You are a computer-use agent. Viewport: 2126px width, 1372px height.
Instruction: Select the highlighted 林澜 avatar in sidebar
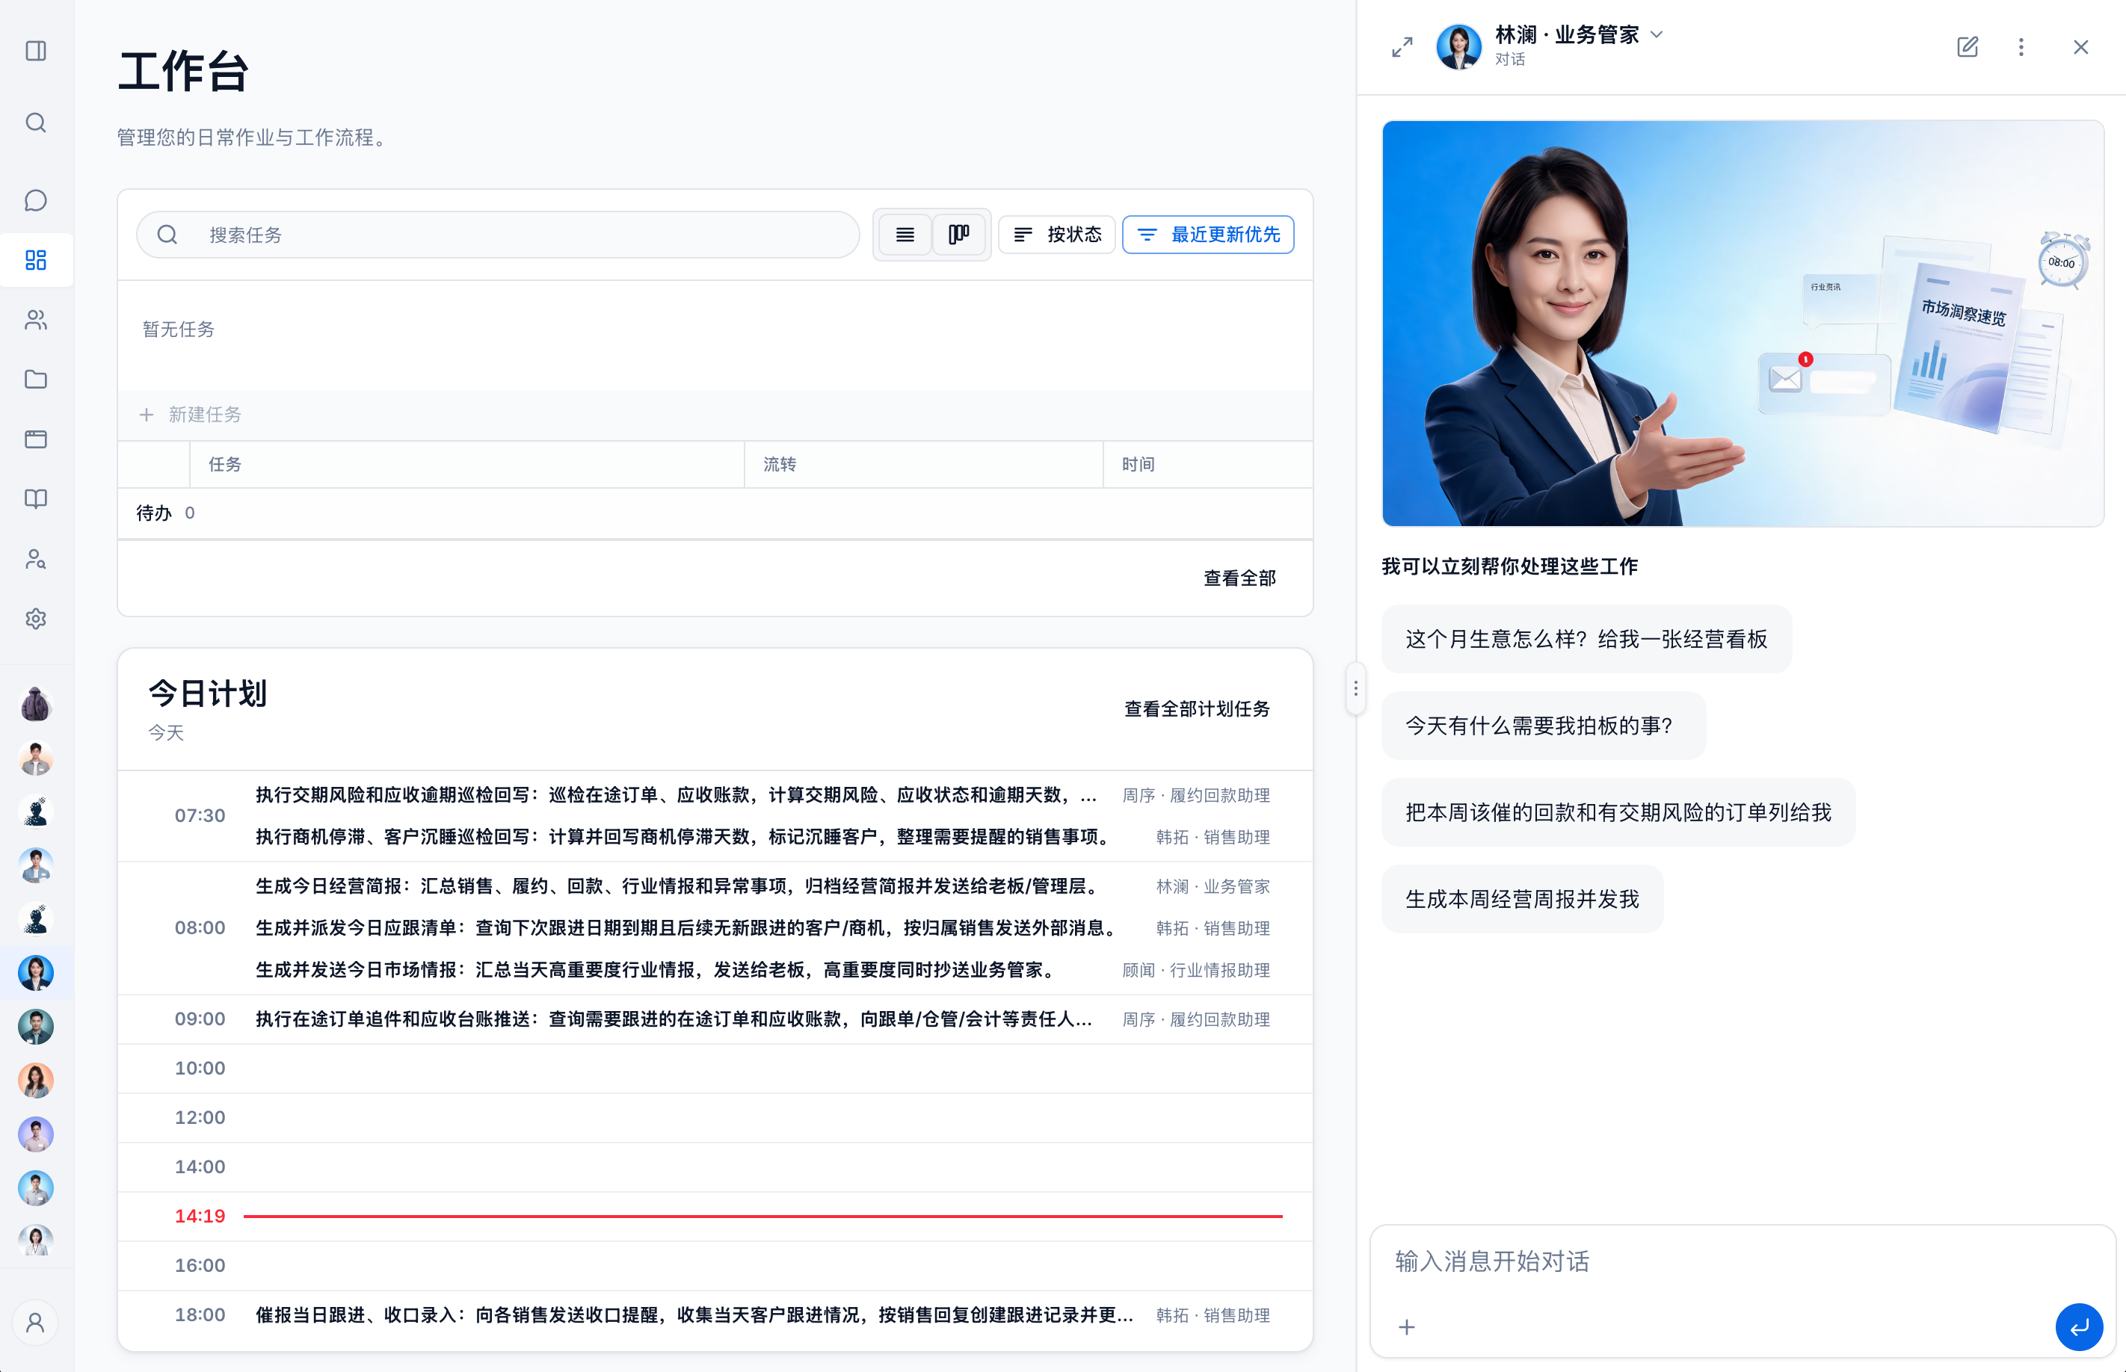tap(36, 973)
